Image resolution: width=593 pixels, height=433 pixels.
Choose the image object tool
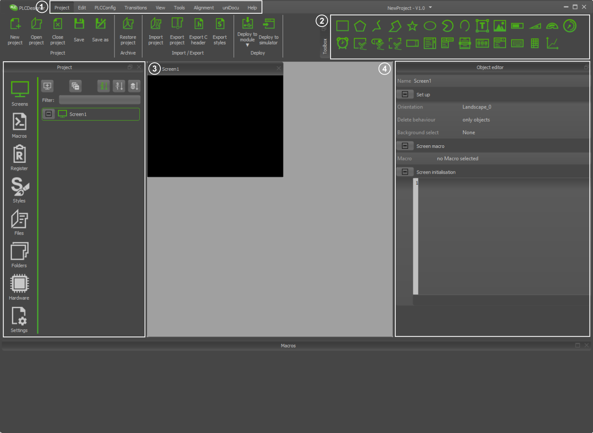500,26
